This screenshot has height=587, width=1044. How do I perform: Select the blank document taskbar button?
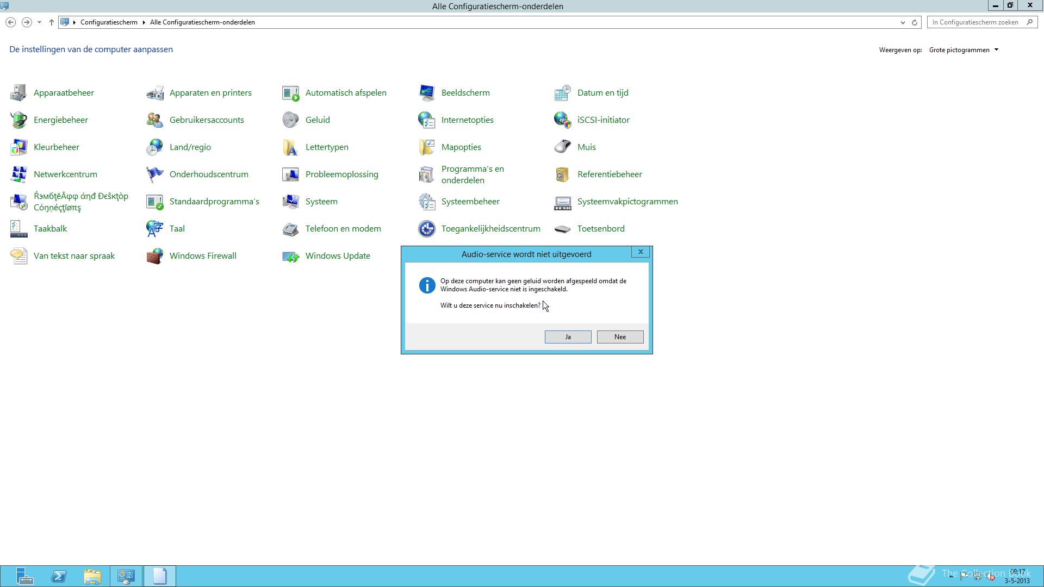pyautogui.click(x=160, y=576)
